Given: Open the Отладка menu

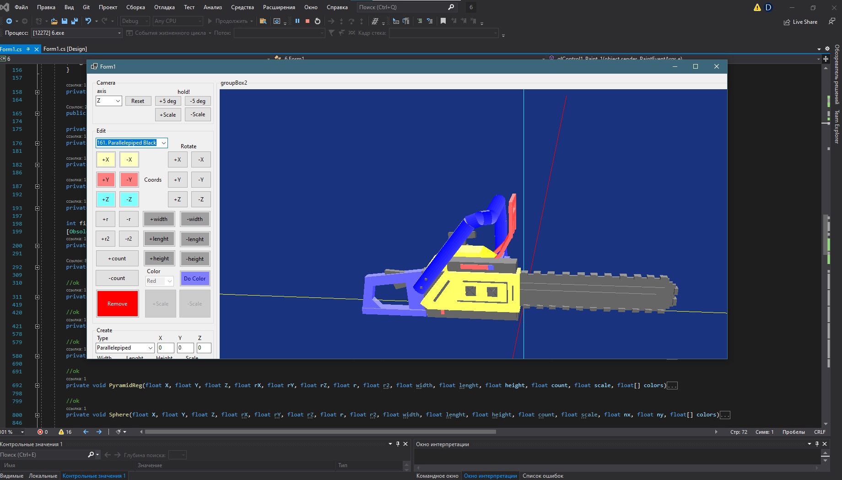Looking at the screenshot, I should [x=164, y=7].
